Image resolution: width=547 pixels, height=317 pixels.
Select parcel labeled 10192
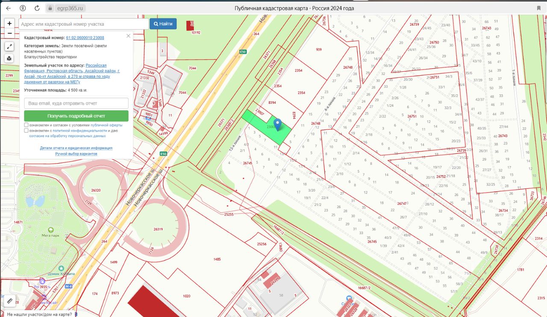pyautogui.click(x=196, y=32)
